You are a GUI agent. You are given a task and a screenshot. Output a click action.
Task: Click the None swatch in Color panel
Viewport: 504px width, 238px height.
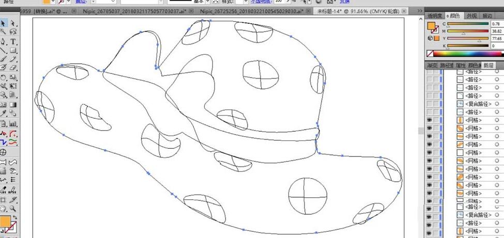coord(430,54)
